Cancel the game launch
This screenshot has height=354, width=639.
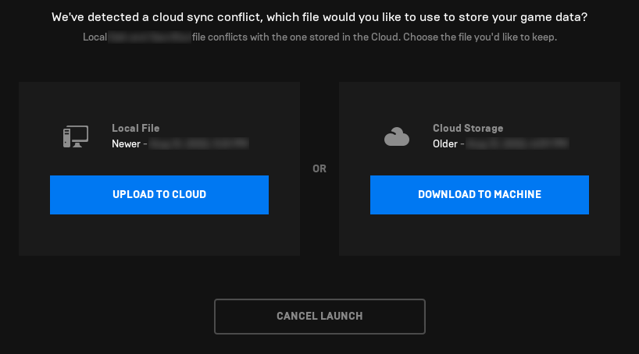tap(319, 316)
